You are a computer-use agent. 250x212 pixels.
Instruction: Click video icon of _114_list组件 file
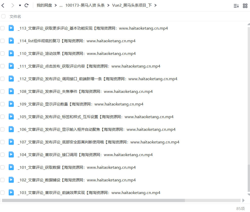(11, 41)
